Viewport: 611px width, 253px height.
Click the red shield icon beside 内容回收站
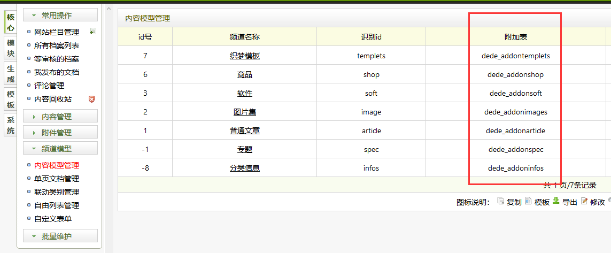(91, 99)
